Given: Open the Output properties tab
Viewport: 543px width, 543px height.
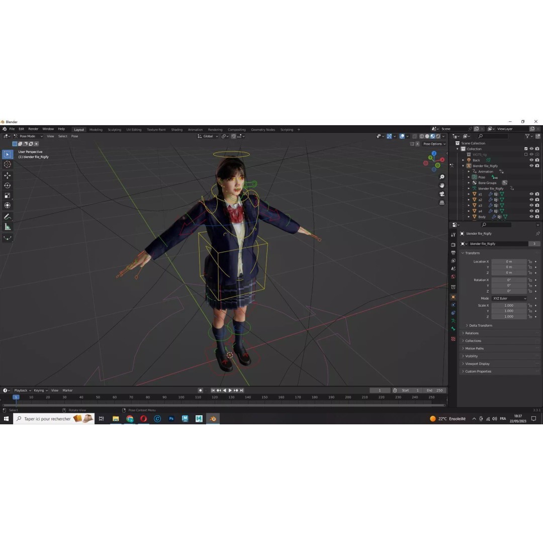Looking at the screenshot, I should tap(454, 253).
